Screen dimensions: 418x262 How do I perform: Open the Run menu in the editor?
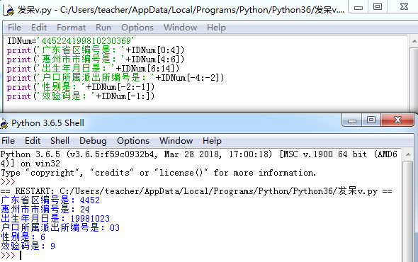(x=103, y=28)
